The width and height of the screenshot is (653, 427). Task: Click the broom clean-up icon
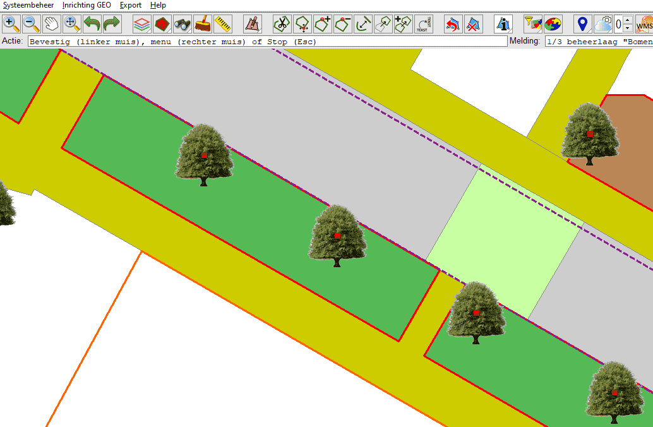202,24
